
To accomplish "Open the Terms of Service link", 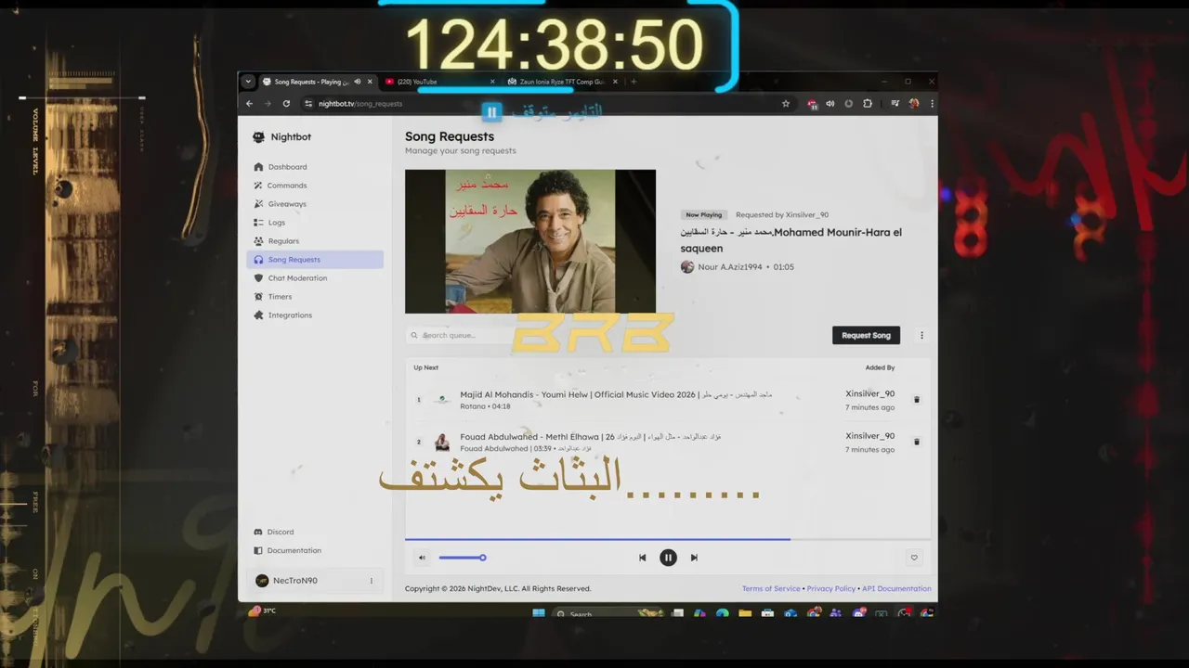I will click(x=771, y=588).
